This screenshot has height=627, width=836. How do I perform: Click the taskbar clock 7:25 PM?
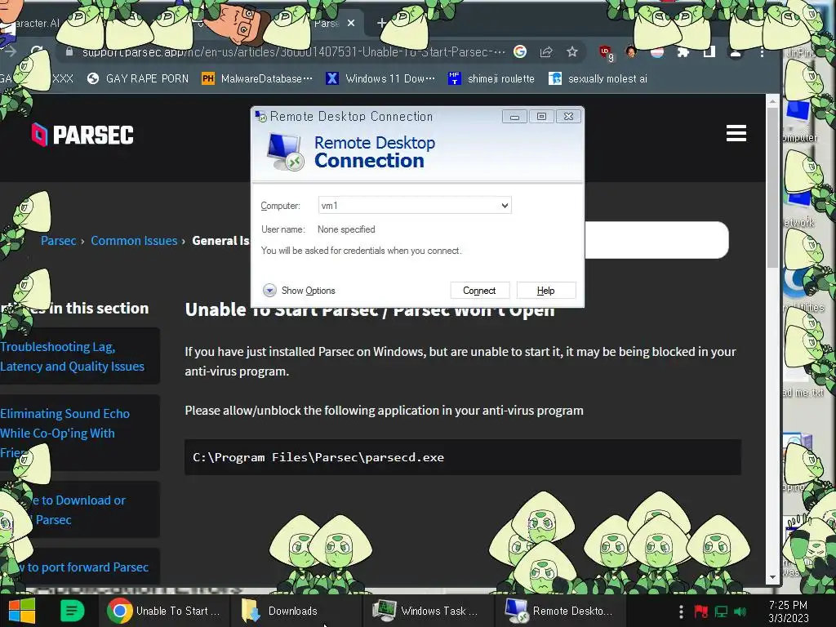[789, 611]
